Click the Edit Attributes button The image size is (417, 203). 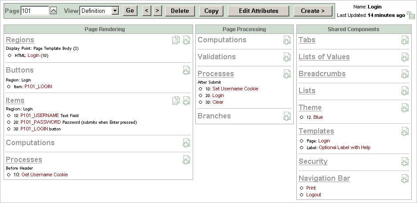pos(258,11)
